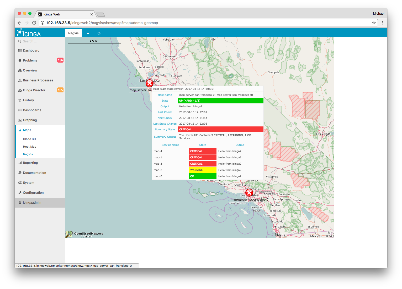Open NagVis submenu entry
The height and width of the screenshot is (289, 402).
(x=28, y=154)
